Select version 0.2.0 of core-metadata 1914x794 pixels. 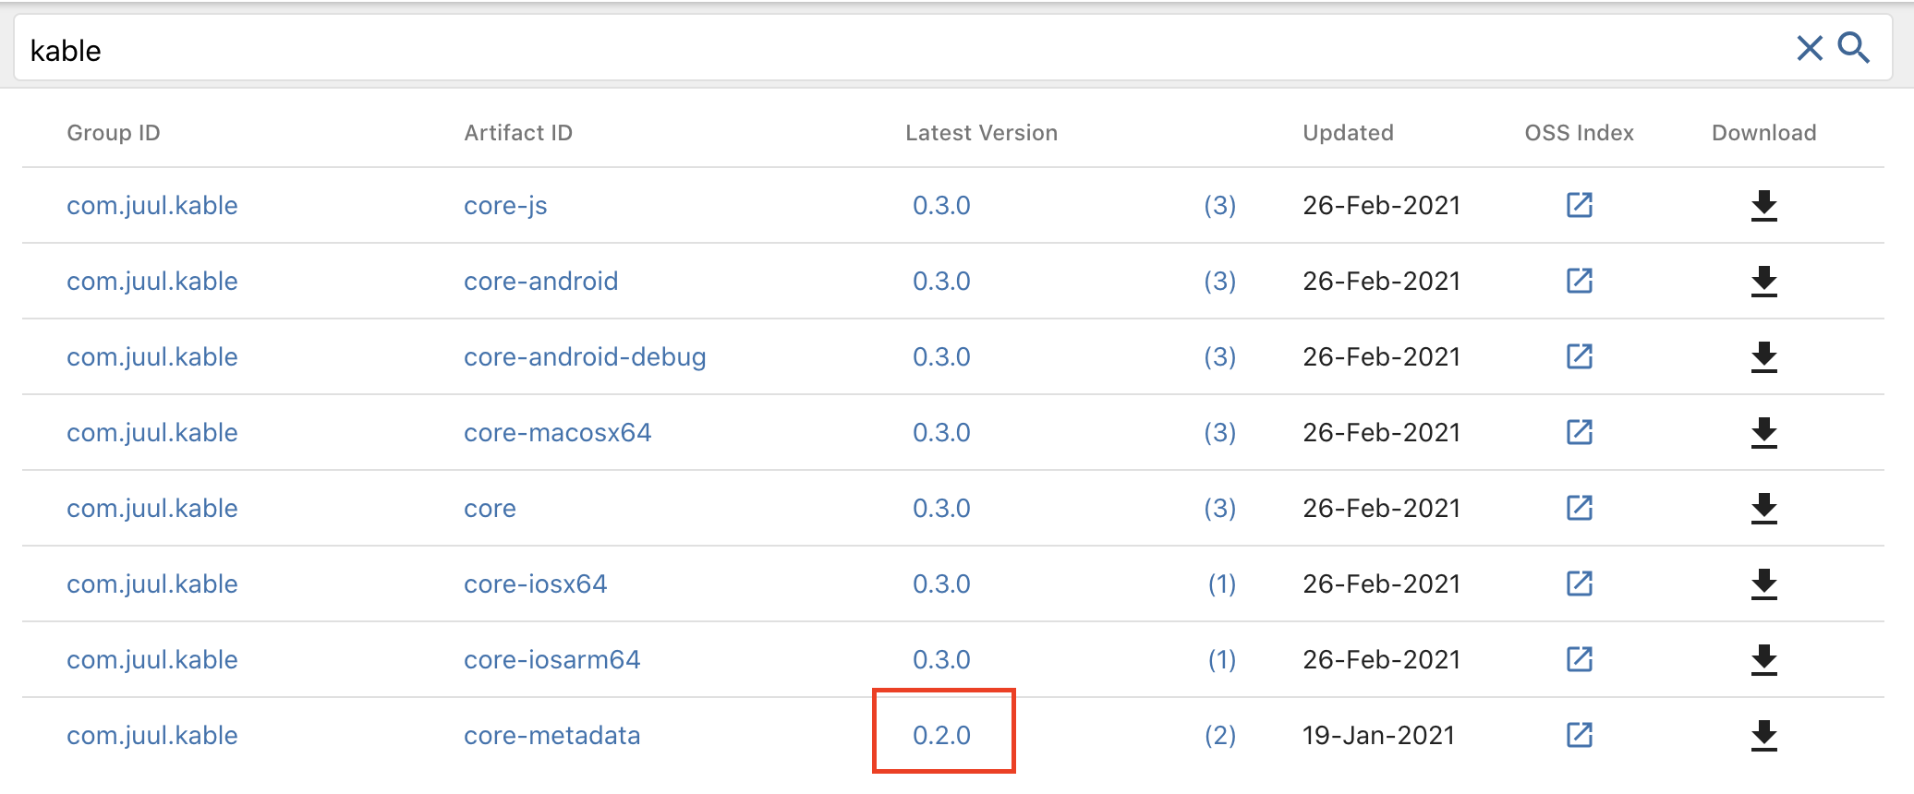942,735
